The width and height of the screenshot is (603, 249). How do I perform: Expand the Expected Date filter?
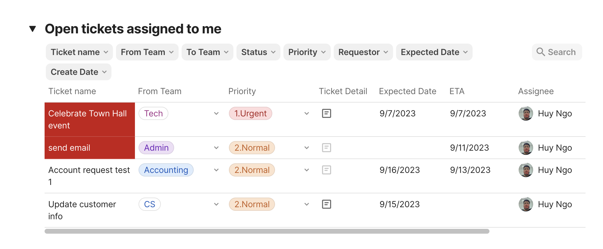434,52
